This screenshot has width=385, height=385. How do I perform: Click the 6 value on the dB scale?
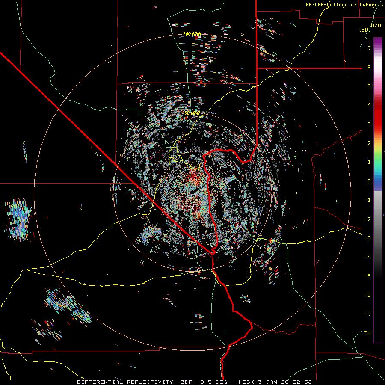369,67
